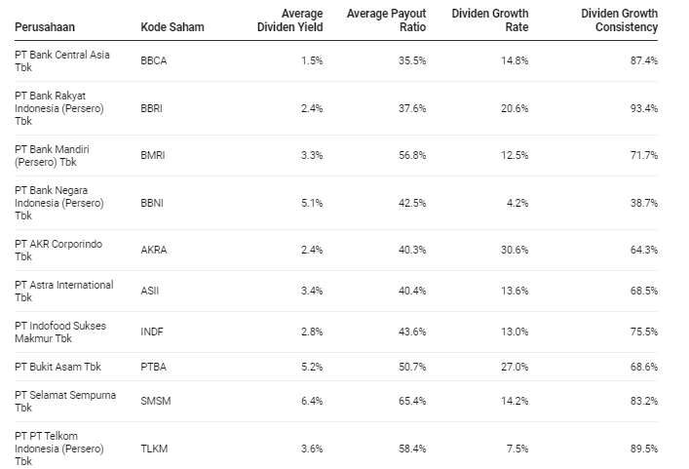This screenshot has height=469, width=689.
Task: Click PT Selamat Sempurna Tbk company name
Action: click(x=63, y=401)
